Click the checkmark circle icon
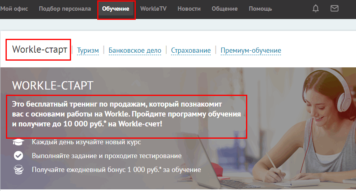The image size is (356, 191). click(18, 156)
